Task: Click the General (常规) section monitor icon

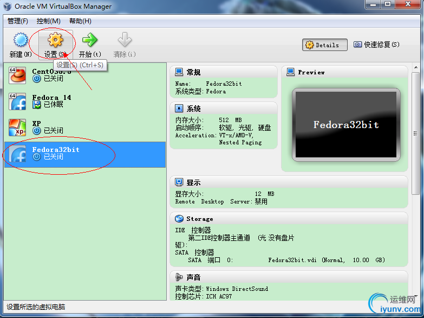Action: (x=179, y=72)
